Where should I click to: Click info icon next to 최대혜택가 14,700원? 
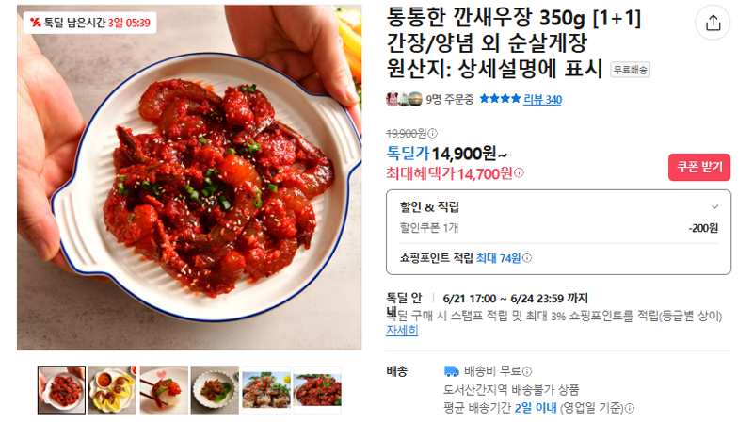[520, 172]
